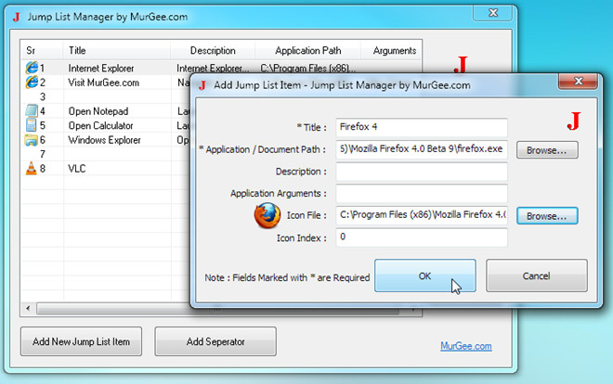Viewport: 613px width, 384px height.
Task: Click the Arguments column header
Action: pyautogui.click(x=391, y=50)
